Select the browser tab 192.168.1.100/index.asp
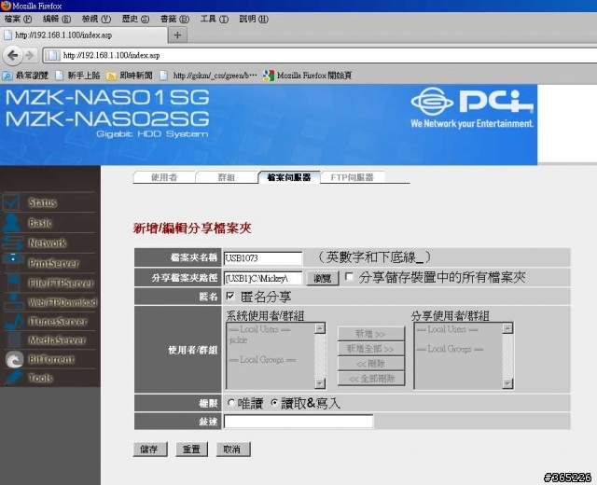This screenshot has height=485, width=597. tap(84, 35)
